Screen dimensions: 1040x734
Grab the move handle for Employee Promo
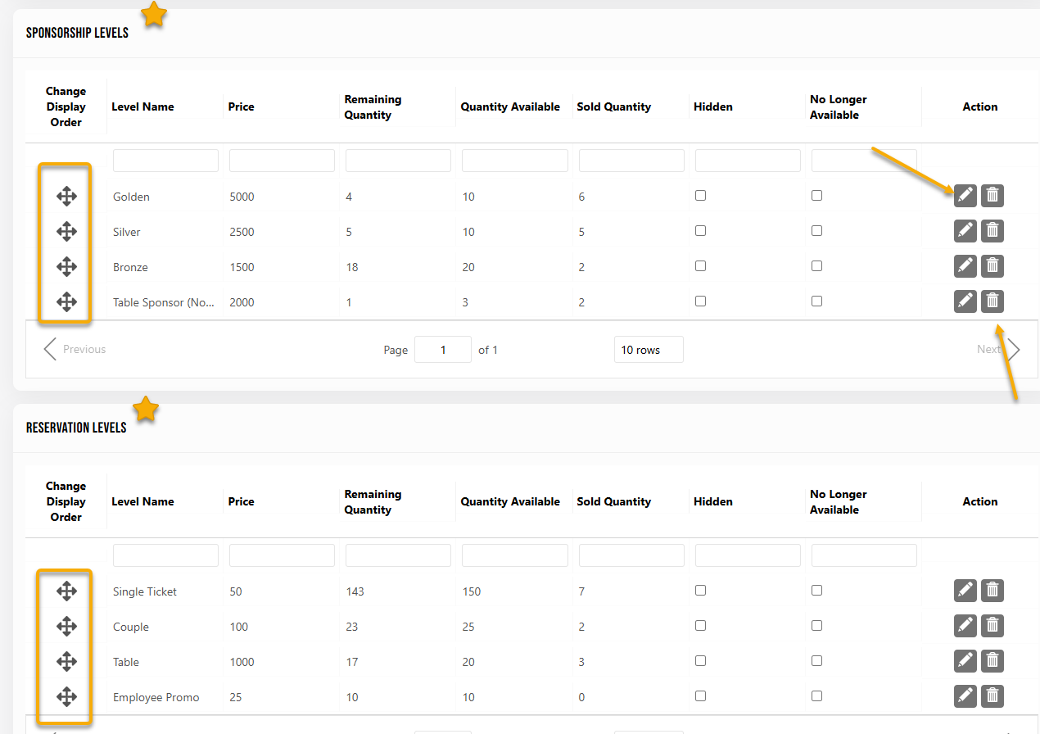point(66,696)
